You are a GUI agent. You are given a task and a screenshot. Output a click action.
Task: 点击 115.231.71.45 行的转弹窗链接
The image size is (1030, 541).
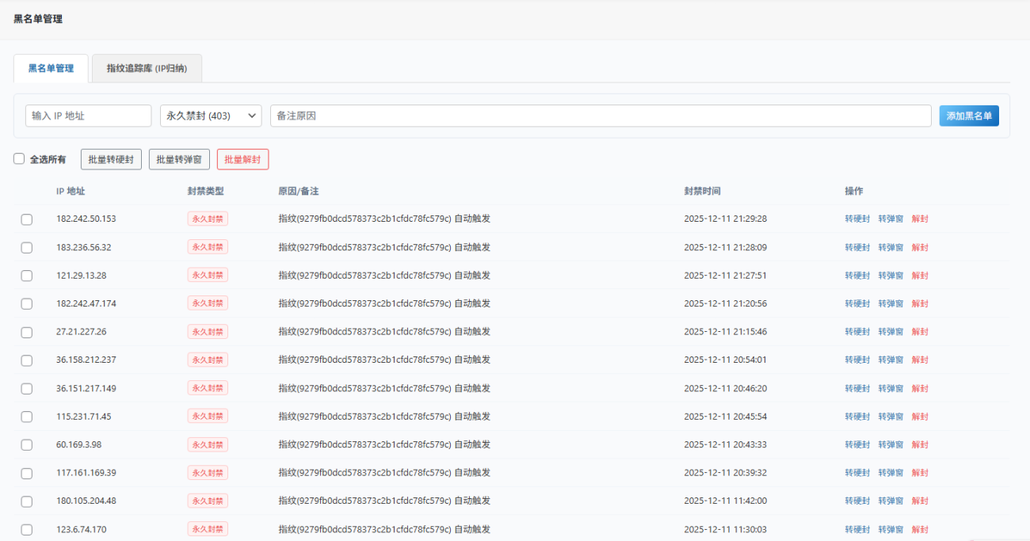coord(890,416)
